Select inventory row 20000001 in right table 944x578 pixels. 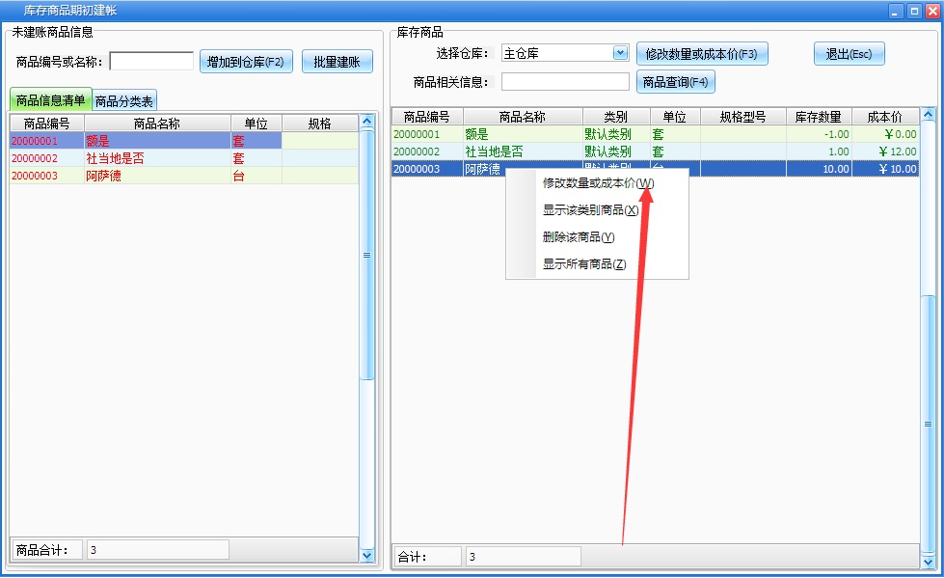[x=655, y=134]
